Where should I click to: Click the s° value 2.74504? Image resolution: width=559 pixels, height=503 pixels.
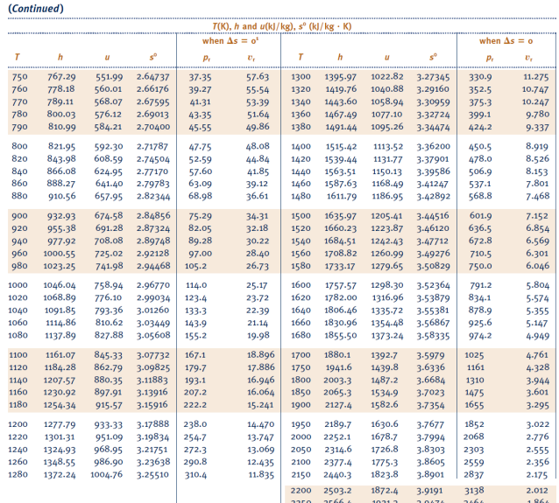pos(153,159)
